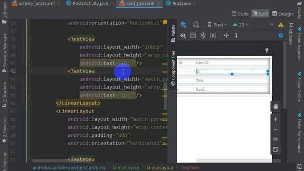The height and width of the screenshot is (171, 304).
Task: Switch to PostsActivity.java tab
Action: pos(87,3)
